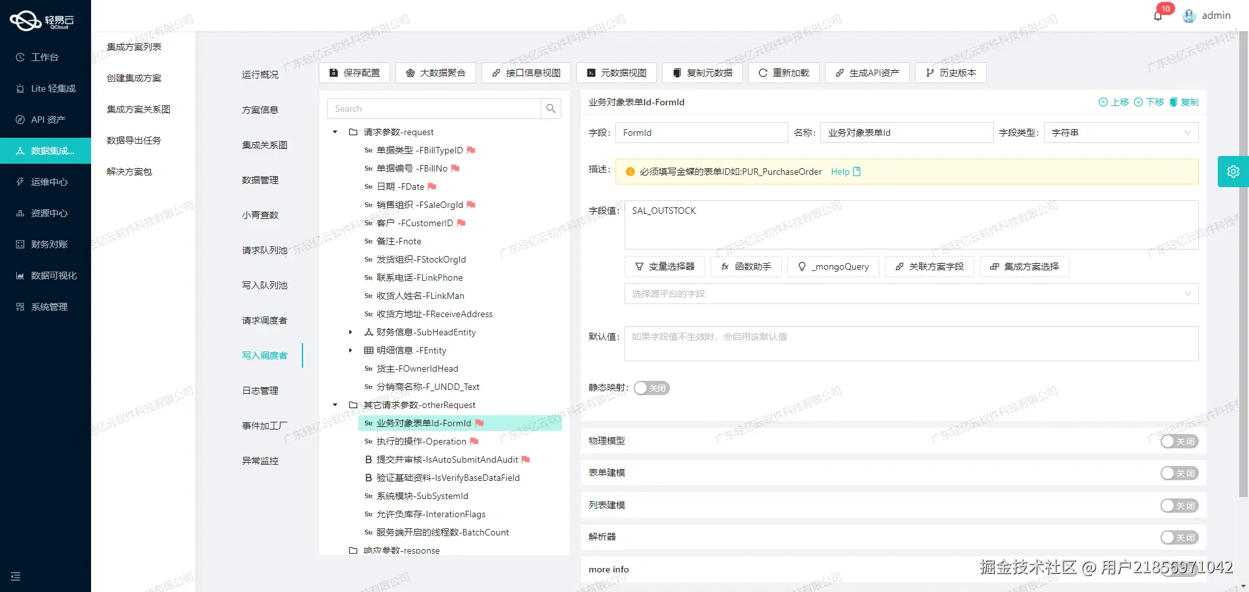Click inside the FormId field input
The width and height of the screenshot is (1249, 592).
(701, 133)
